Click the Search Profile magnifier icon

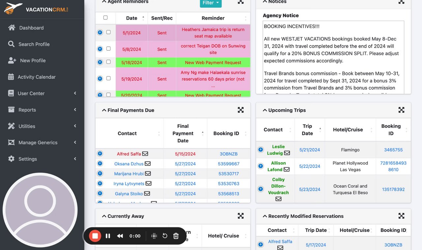click(12, 44)
